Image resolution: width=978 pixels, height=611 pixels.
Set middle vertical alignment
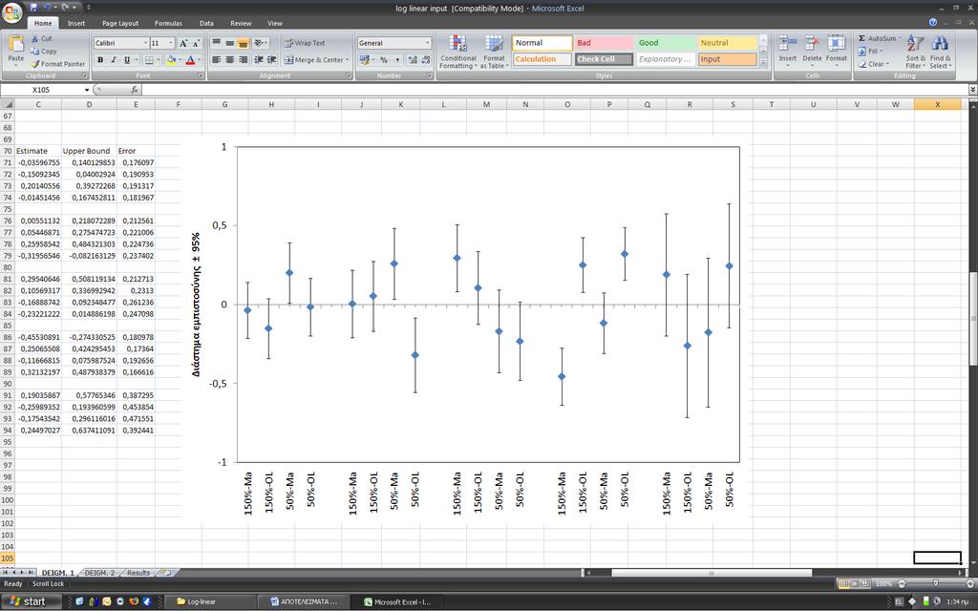pos(229,43)
